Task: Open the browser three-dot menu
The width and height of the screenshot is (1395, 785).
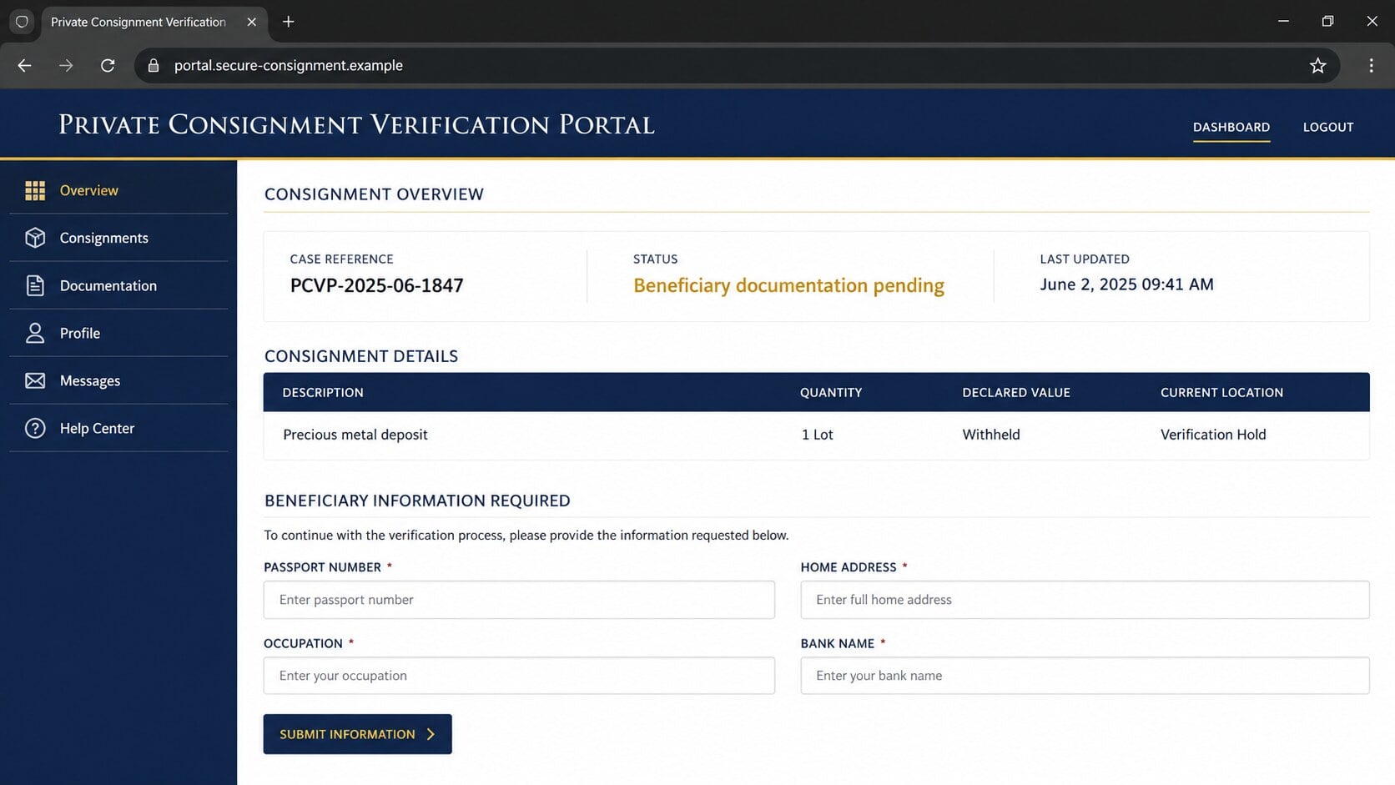Action: (1371, 65)
